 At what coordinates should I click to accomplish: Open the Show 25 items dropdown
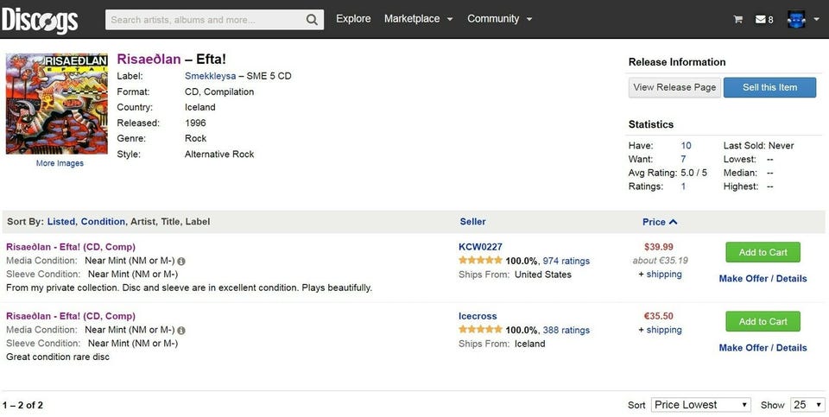pyautogui.click(x=807, y=404)
